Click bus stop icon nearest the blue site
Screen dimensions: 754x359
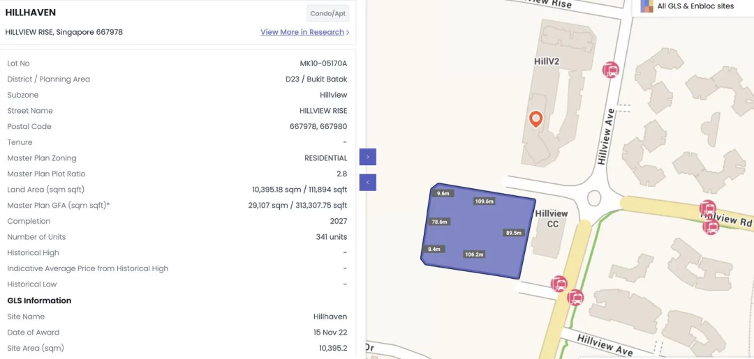coord(559,284)
